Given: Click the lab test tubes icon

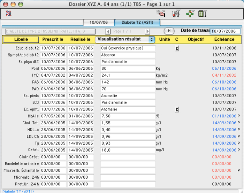Looking at the screenshot, I should [x=176, y=14].
